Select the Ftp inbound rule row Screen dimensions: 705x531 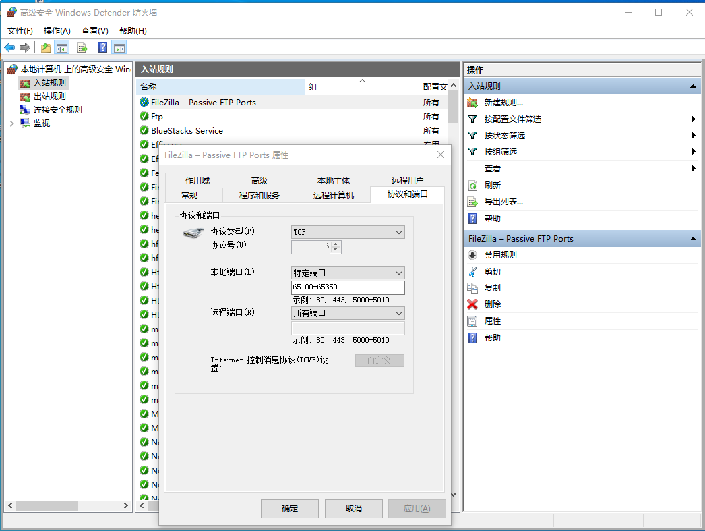pos(292,117)
